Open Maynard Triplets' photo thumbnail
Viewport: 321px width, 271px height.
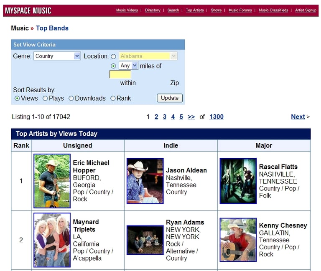52,240
